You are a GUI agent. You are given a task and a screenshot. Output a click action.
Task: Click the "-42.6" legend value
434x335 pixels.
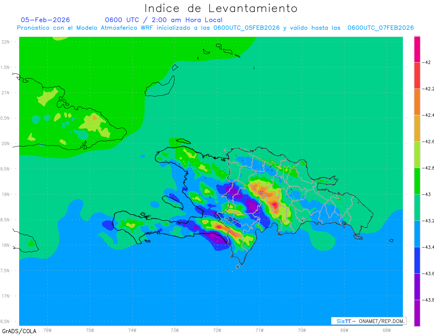tap(429, 141)
